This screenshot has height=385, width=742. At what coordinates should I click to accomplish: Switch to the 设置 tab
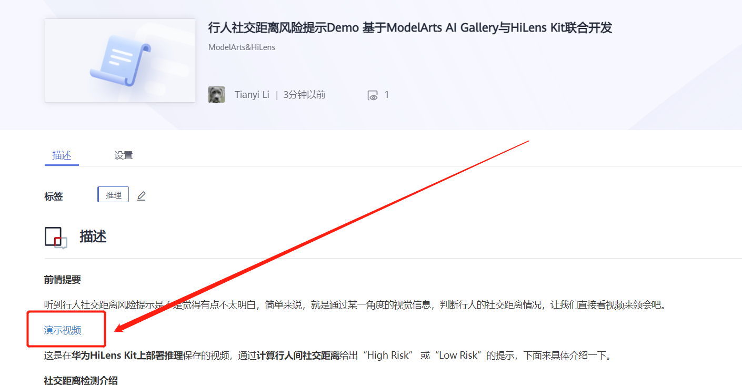click(124, 155)
